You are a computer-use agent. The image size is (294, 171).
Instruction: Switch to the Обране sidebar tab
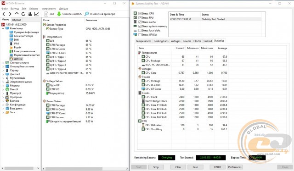[17, 20]
